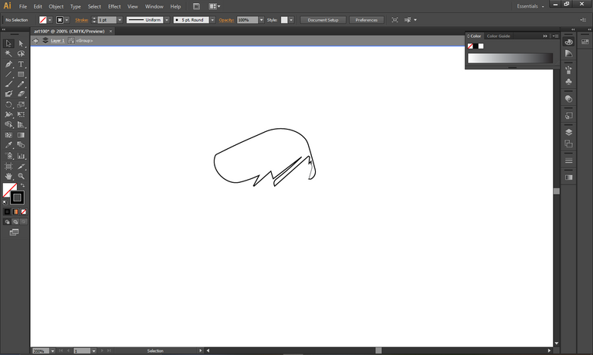Set paint mode to Gradient
Viewport: 593px width, 355px height.
[x=15, y=211]
